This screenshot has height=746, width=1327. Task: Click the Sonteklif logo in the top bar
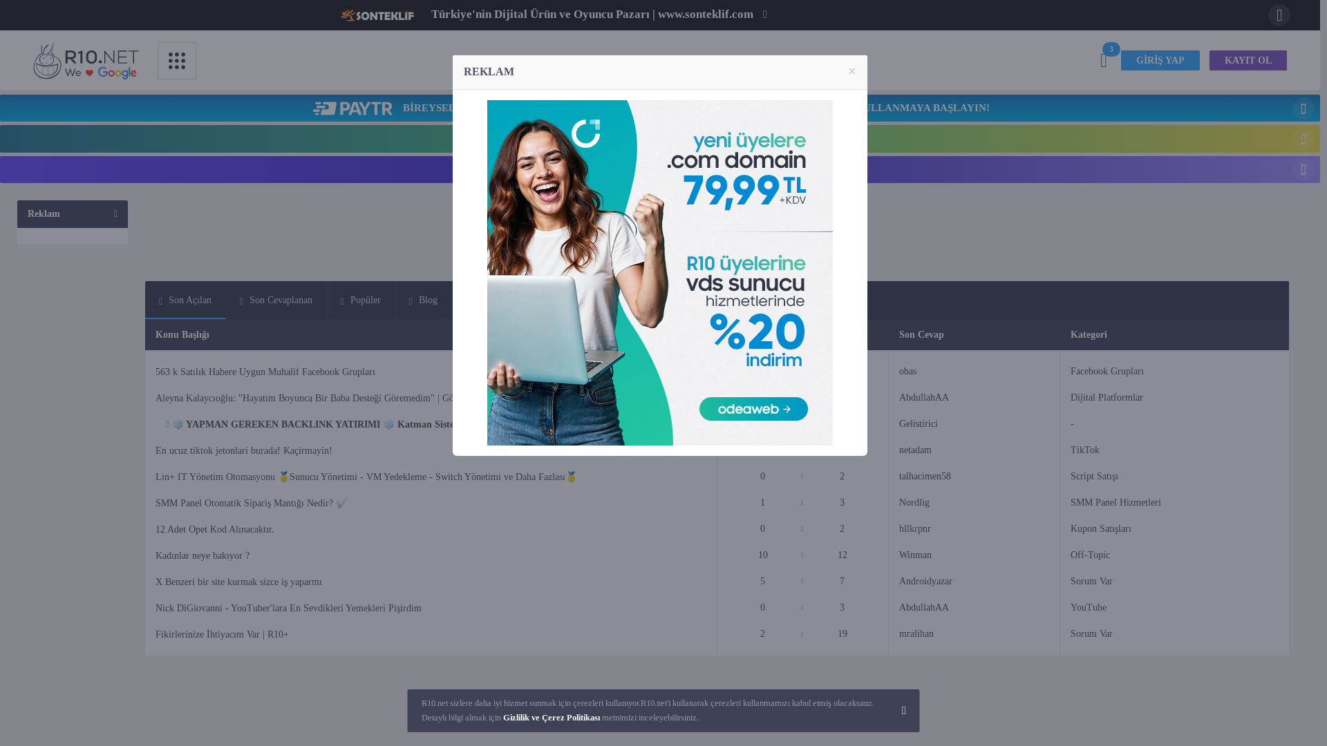377,15
